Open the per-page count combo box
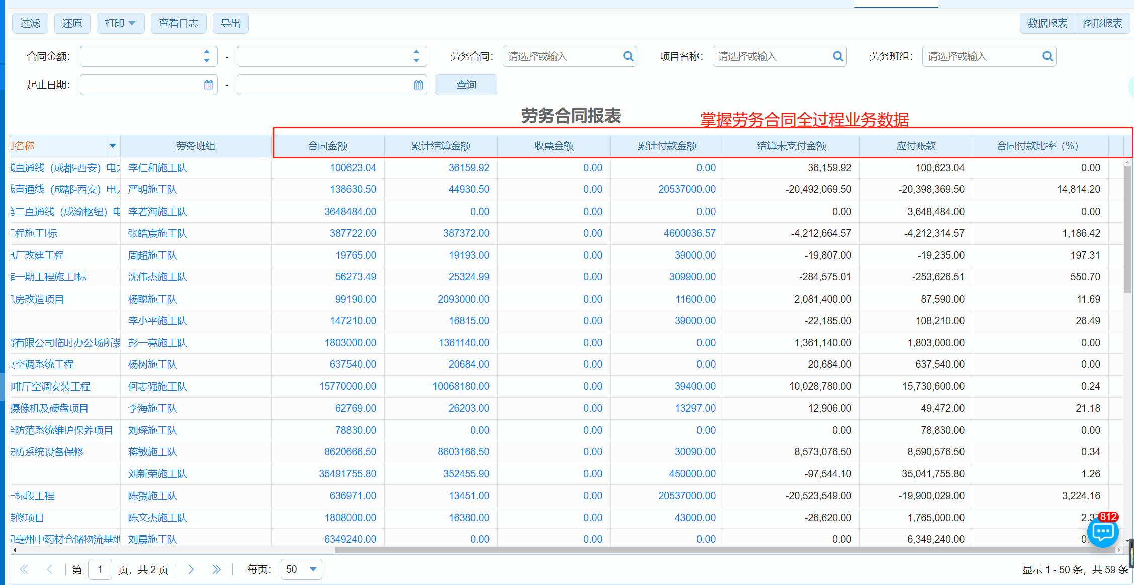The width and height of the screenshot is (1134, 585). pyautogui.click(x=301, y=569)
